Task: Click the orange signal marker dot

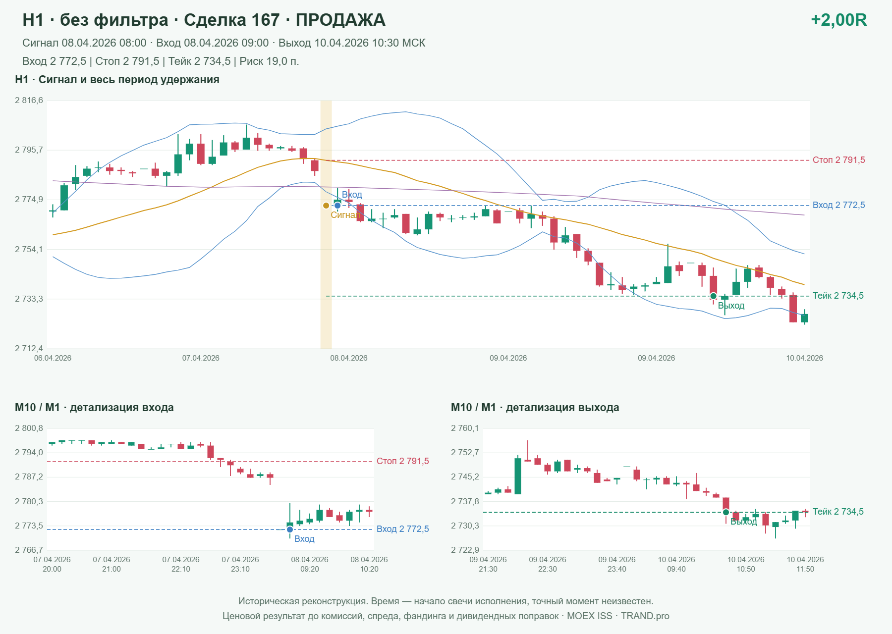Action: click(326, 206)
